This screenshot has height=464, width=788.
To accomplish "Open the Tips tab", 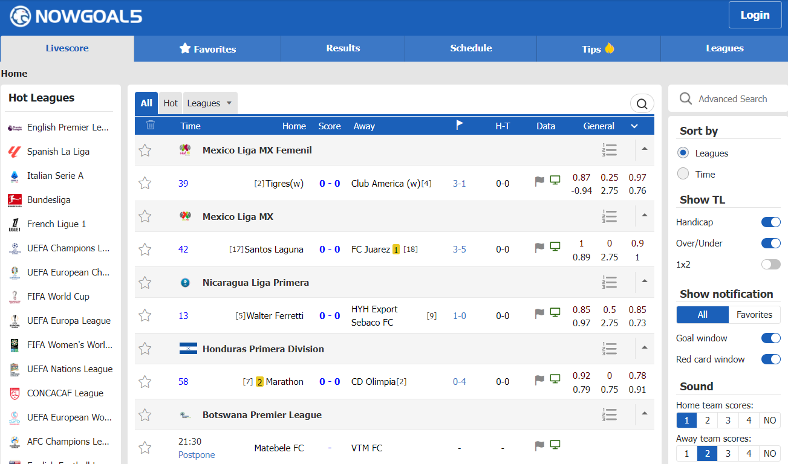I will click(598, 49).
